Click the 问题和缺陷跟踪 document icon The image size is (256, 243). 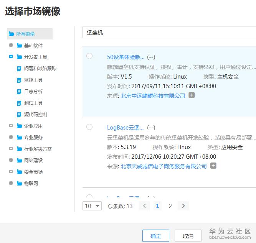(19, 69)
